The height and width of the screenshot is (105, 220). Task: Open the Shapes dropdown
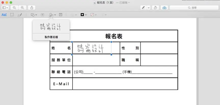tap(34, 15)
